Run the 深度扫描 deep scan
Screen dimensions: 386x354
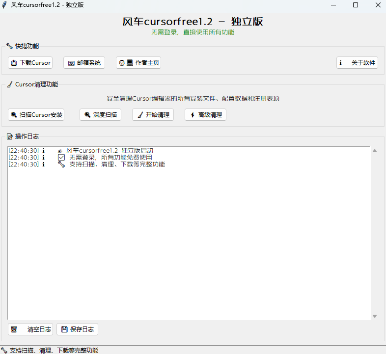pyautogui.click(x=101, y=115)
